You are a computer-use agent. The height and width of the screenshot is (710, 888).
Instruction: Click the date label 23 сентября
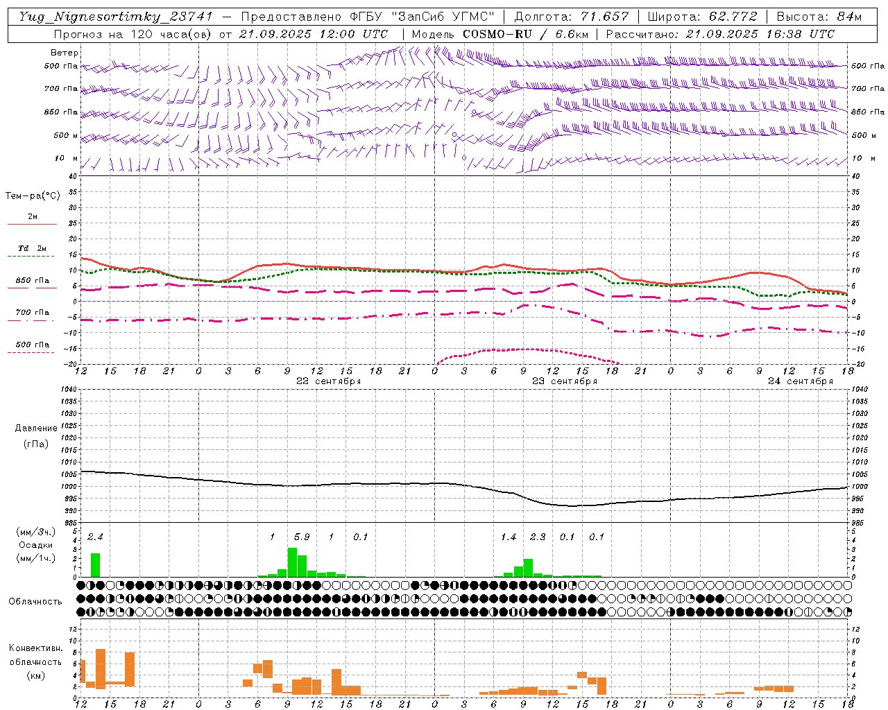point(564,381)
